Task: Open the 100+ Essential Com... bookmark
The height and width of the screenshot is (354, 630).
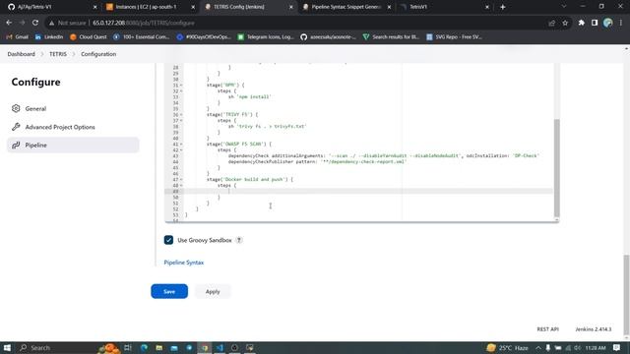Action: pos(142,37)
